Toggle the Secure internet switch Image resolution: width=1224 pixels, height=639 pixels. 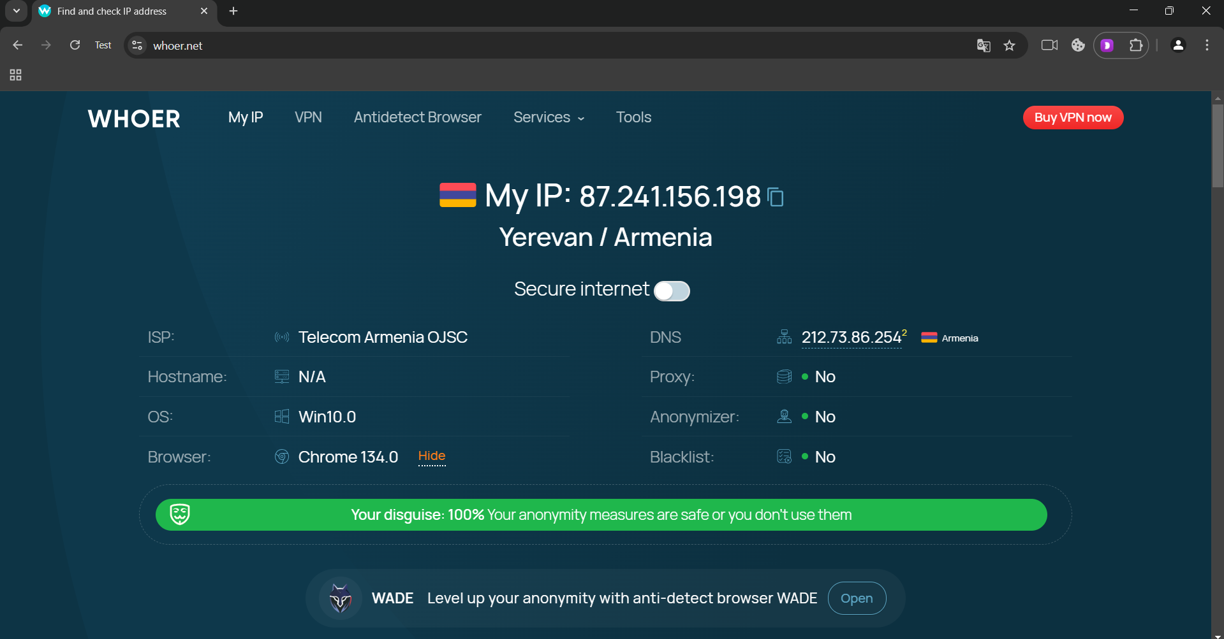pyautogui.click(x=672, y=291)
